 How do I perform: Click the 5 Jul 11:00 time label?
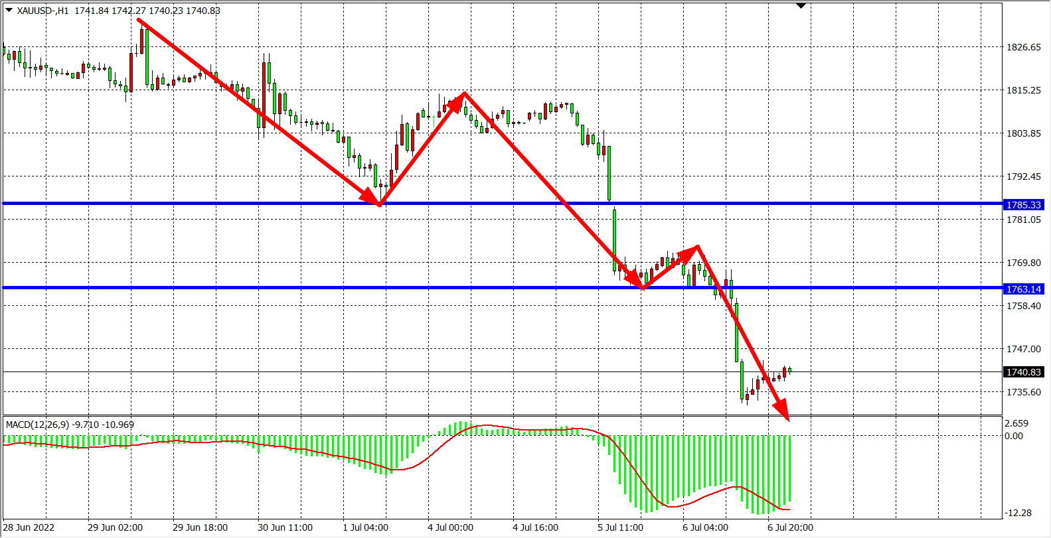(620, 527)
